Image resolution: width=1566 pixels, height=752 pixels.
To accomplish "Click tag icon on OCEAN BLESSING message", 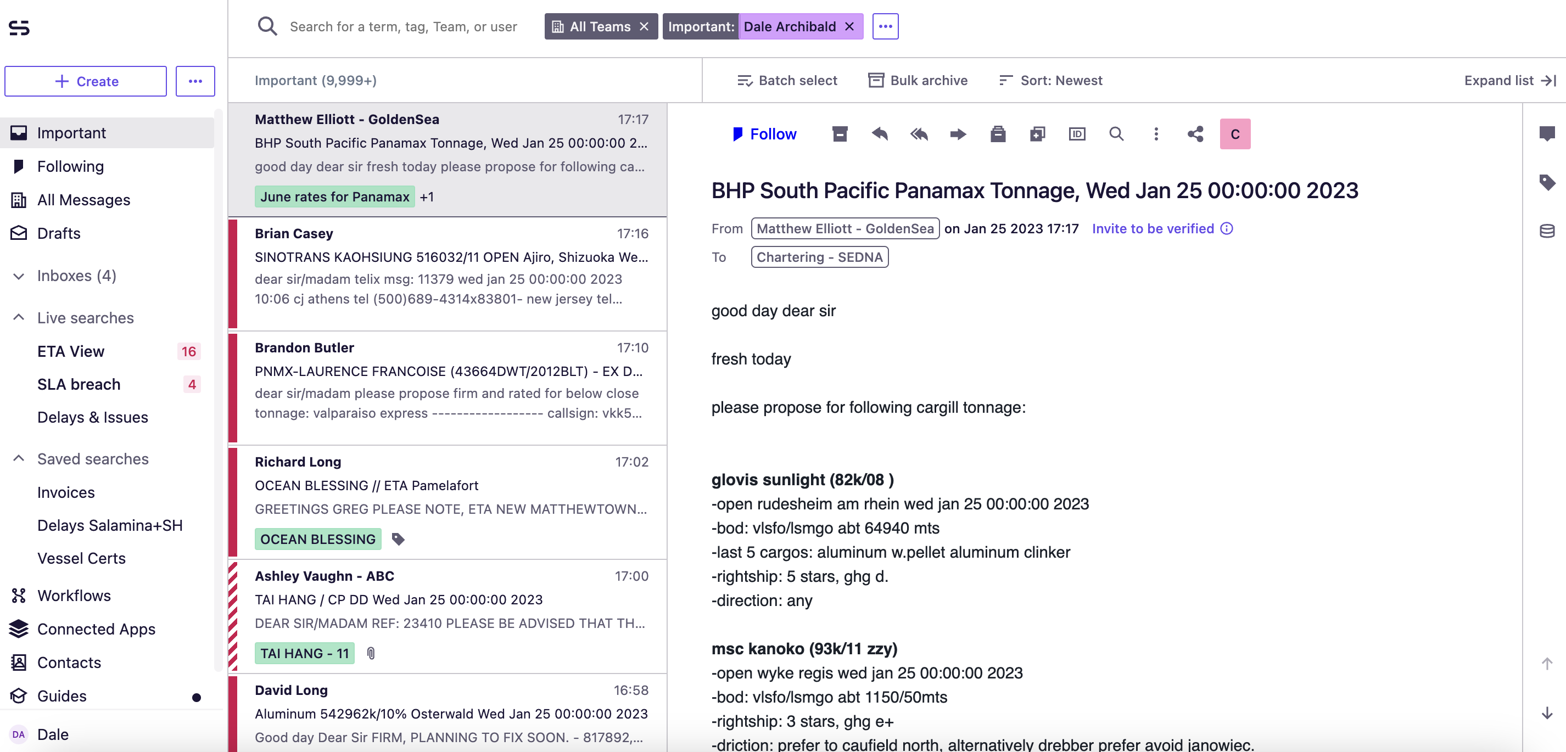I will [398, 539].
